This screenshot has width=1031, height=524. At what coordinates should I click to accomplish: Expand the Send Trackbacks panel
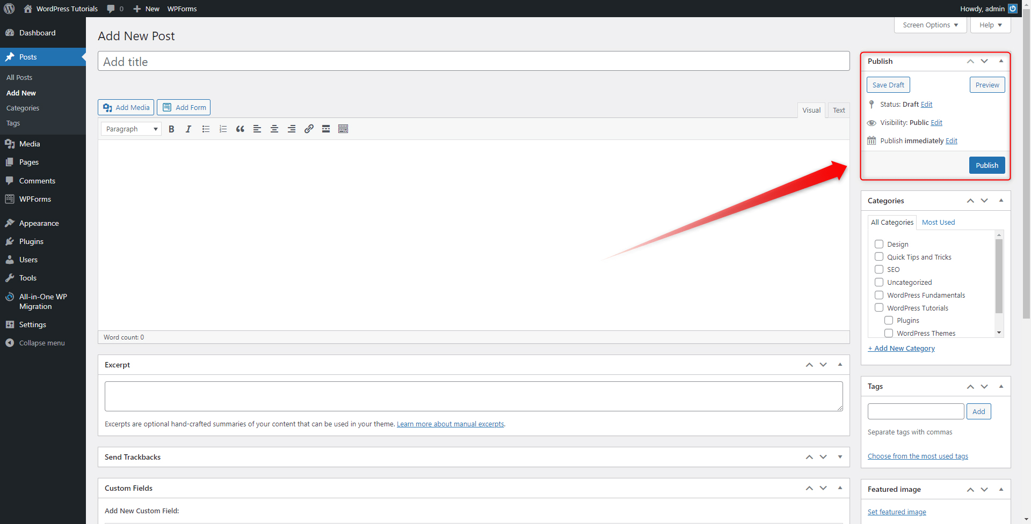click(x=840, y=457)
